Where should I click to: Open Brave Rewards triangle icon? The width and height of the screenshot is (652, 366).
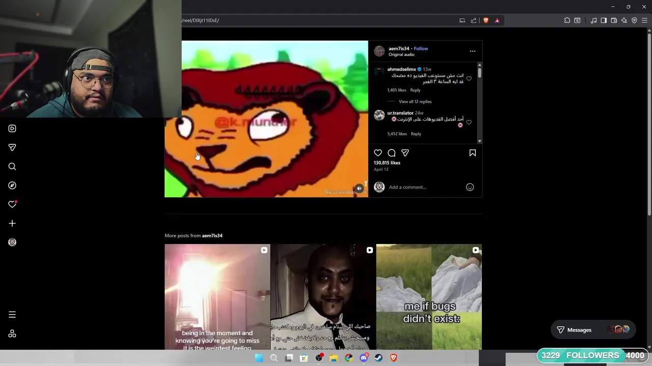point(497,20)
